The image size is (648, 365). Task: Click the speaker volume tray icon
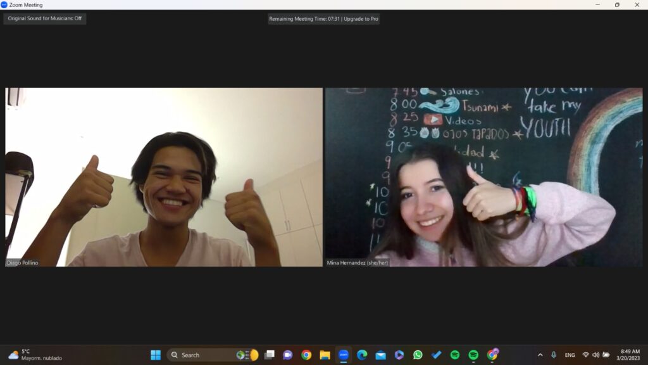(x=595, y=355)
